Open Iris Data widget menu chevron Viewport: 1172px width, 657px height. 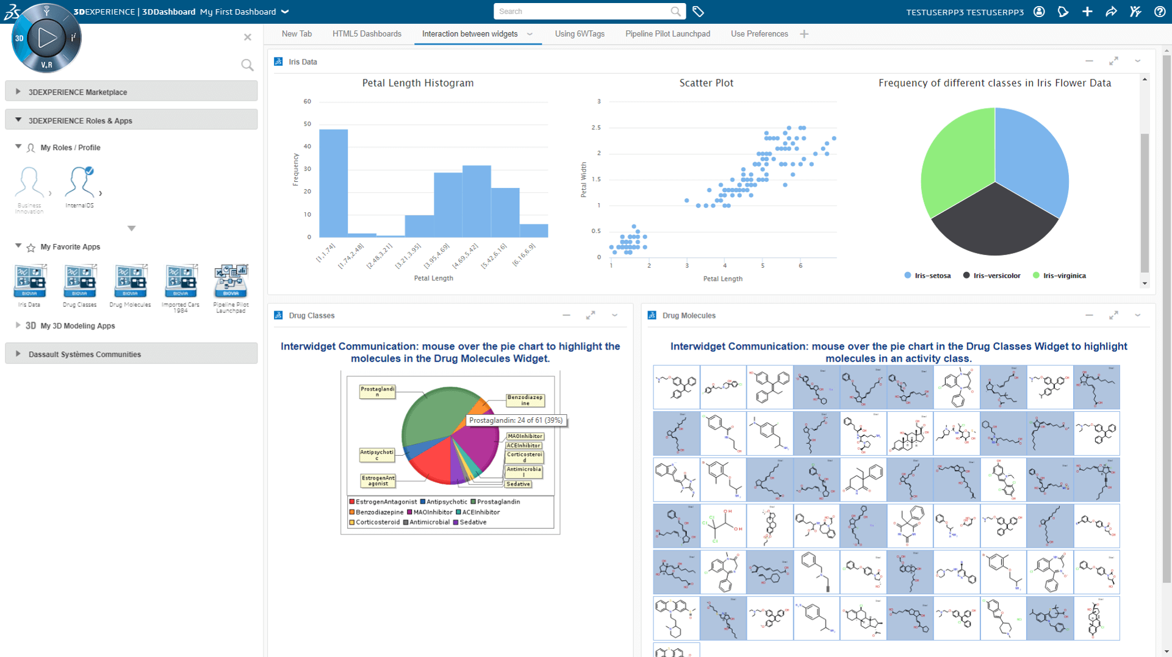(x=1138, y=61)
